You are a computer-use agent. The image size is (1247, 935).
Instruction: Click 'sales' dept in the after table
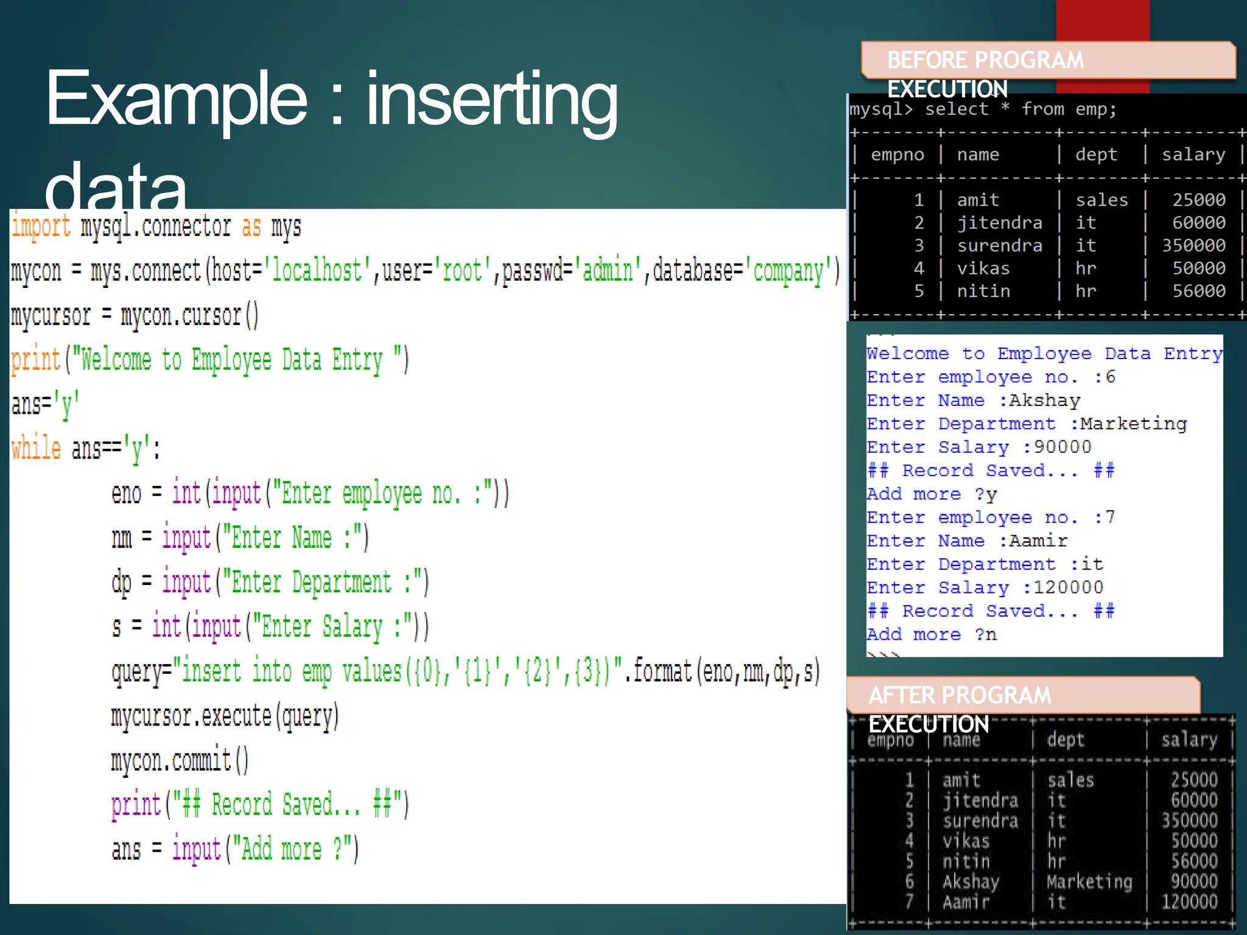1070,780
